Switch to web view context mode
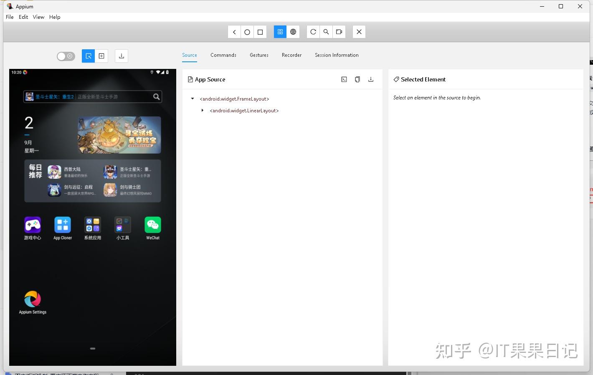The width and height of the screenshot is (593, 375). point(294,32)
